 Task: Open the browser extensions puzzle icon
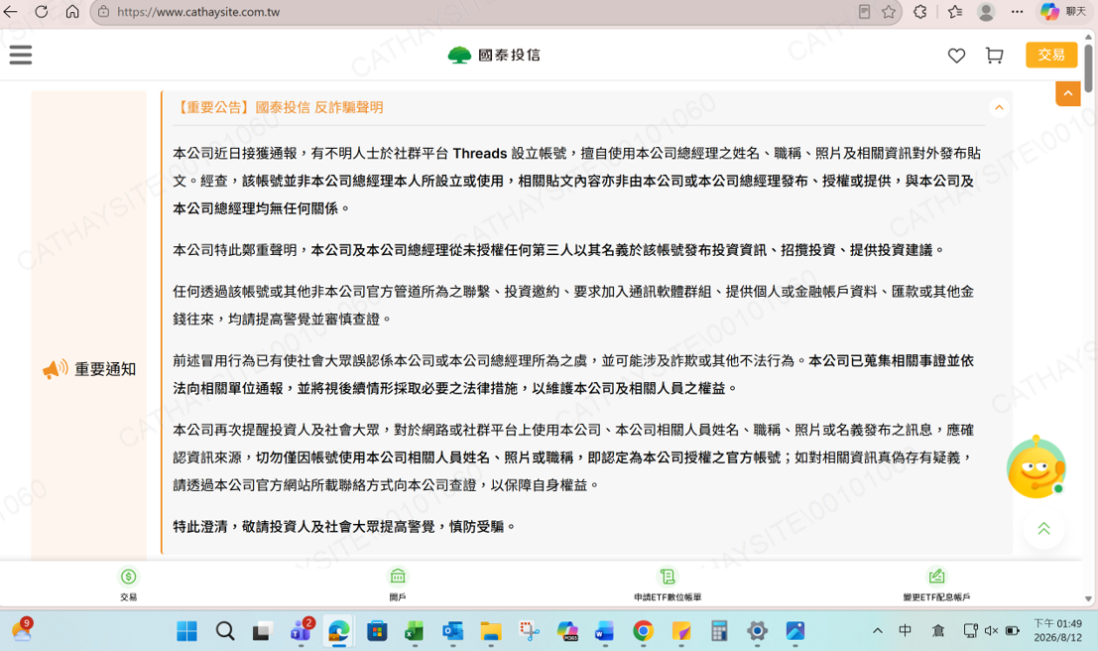coord(920,12)
